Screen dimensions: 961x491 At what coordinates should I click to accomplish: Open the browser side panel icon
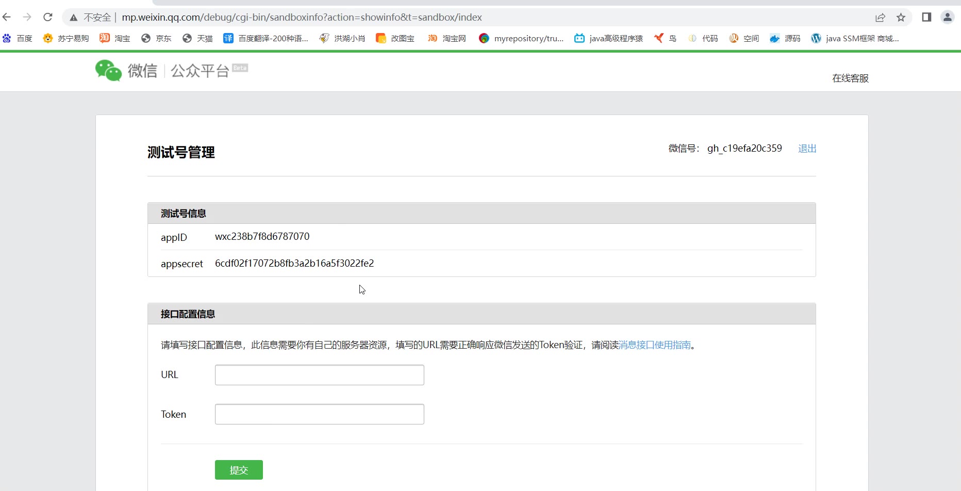click(926, 17)
